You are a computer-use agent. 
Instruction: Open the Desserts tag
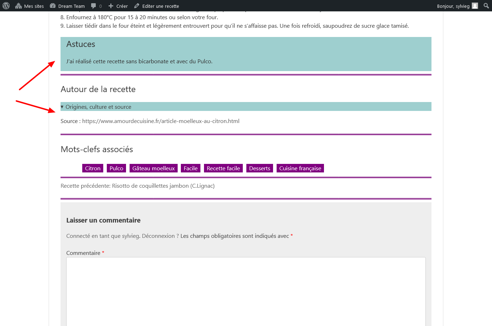point(260,169)
